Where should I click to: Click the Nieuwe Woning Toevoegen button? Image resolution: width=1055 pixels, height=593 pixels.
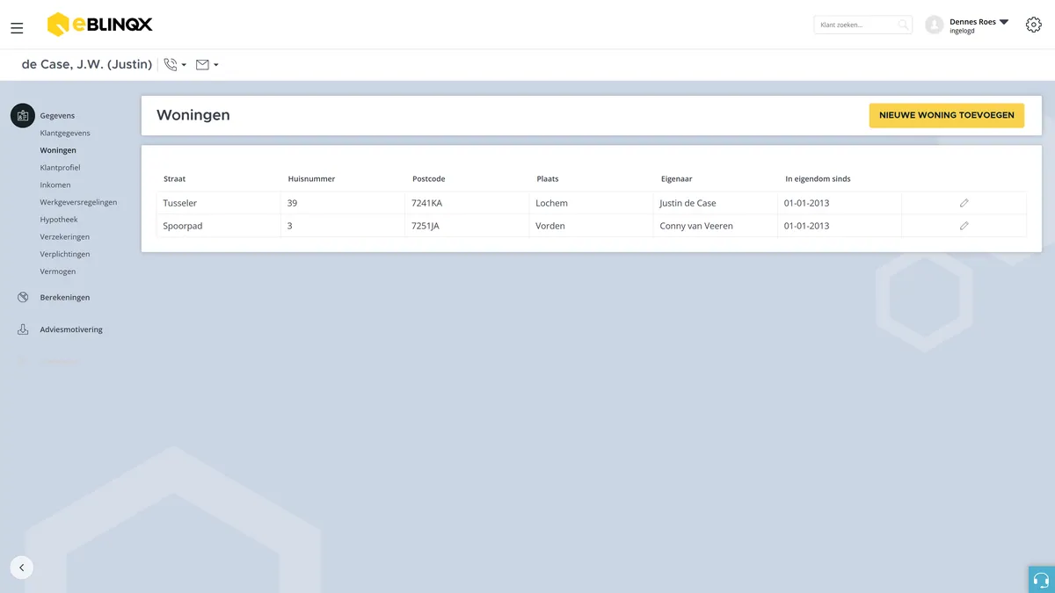[x=947, y=115]
